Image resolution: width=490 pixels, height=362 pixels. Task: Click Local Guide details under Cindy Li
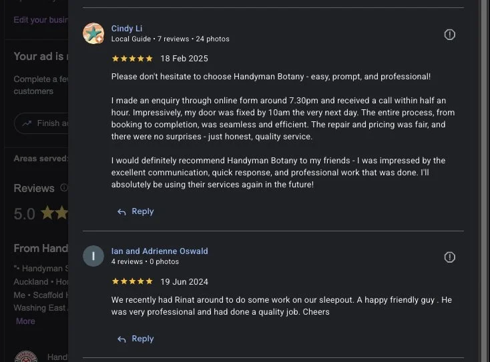[131, 39]
